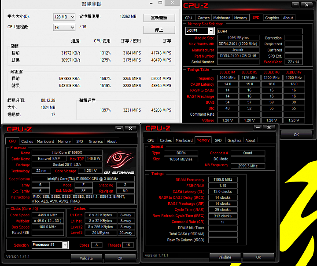Expand the Processor #1 selection dropdown

click(x=65, y=245)
